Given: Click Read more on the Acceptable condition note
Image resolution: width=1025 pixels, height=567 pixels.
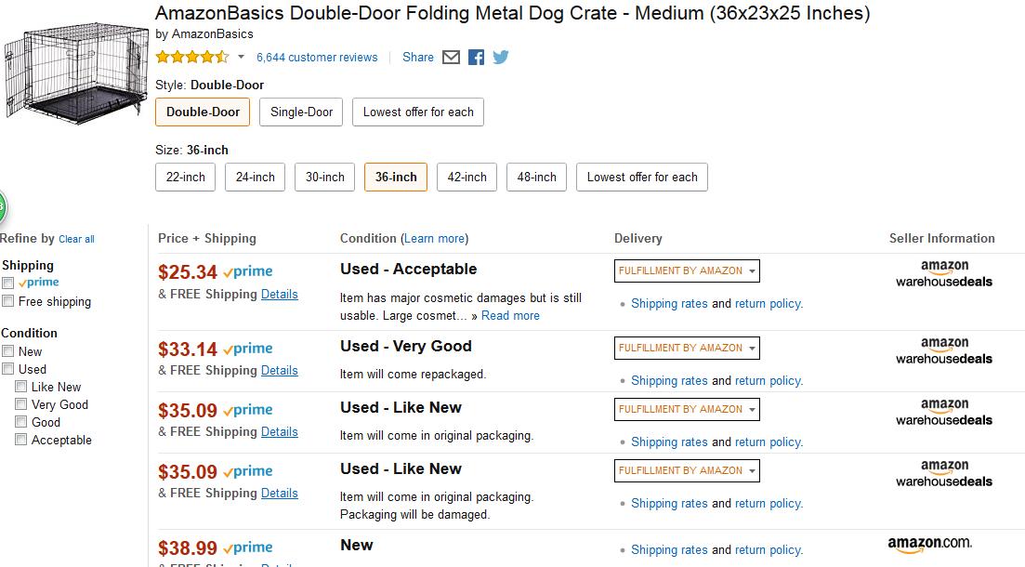Looking at the screenshot, I should (x=510, y=316).
